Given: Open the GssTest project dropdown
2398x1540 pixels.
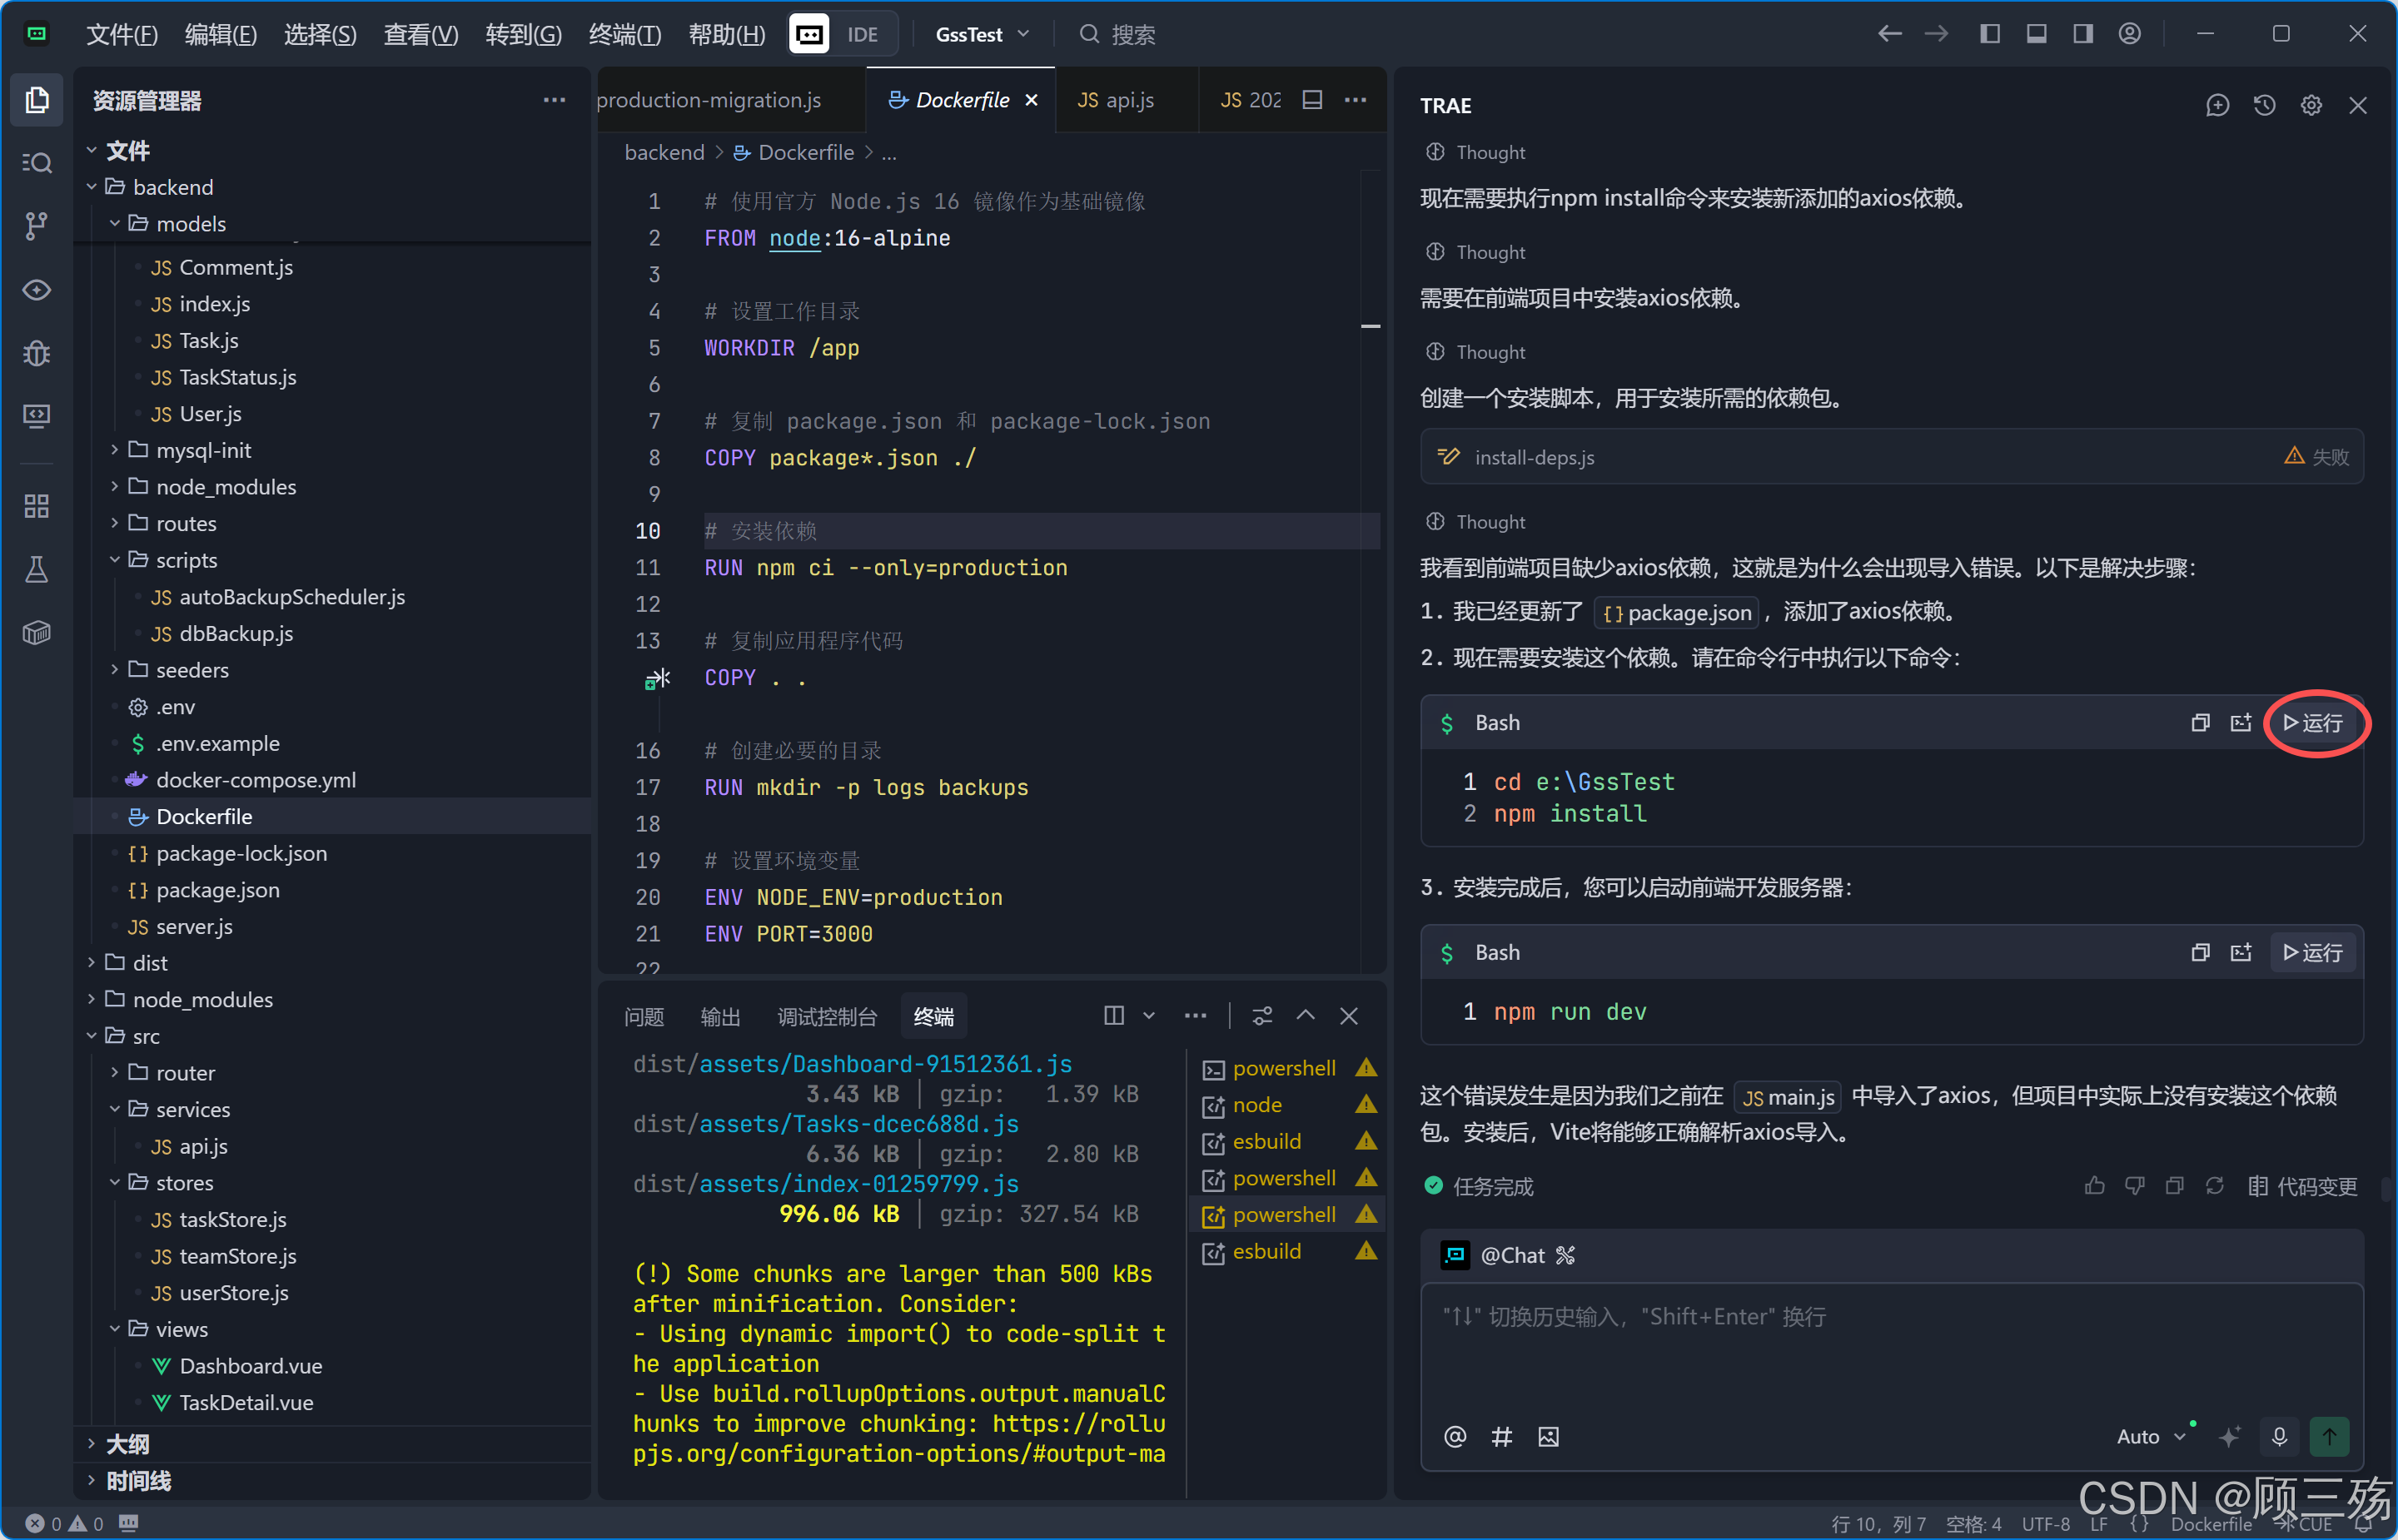Looking at the screenshot, I should (982, 34).
